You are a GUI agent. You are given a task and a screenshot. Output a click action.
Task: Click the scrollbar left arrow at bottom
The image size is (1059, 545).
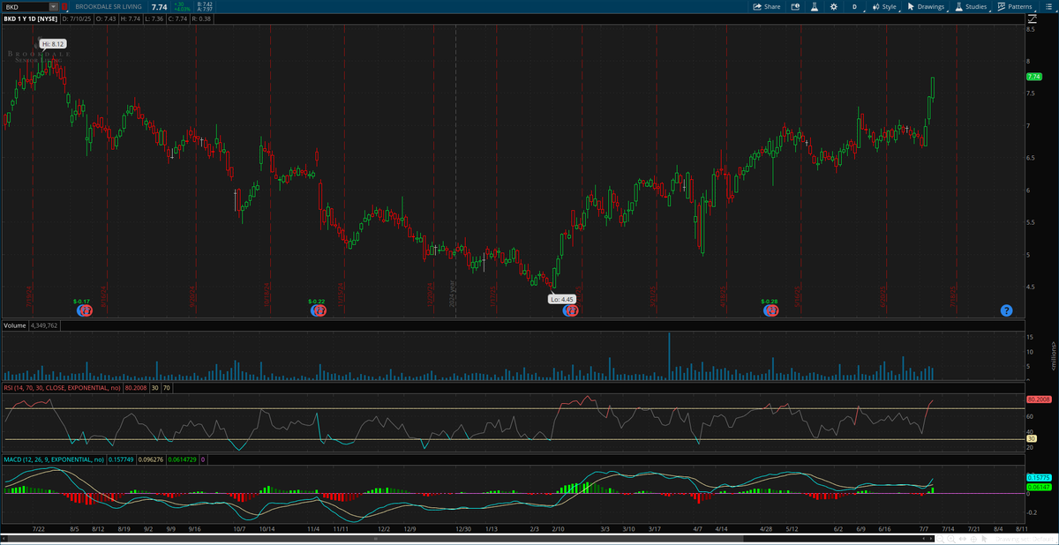coord(4,538)
